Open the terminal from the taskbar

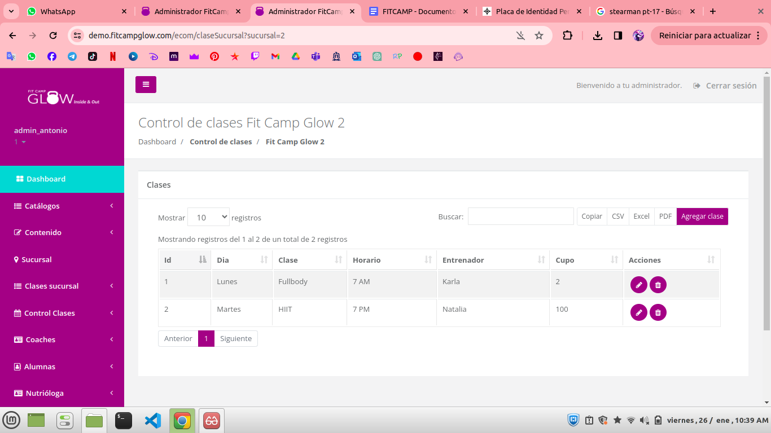tap(124, 420)
